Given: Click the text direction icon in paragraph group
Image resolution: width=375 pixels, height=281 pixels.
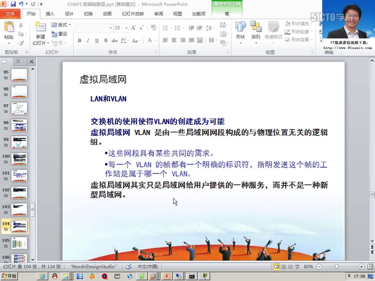Looking at the screenshot, I should [x=223, y=25].
